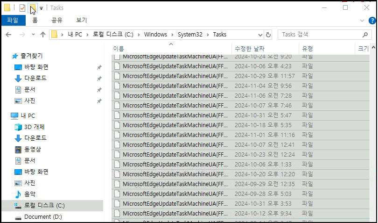Click file icon of row 2024-10-07 오전 12:41

(x=117, y=145)
